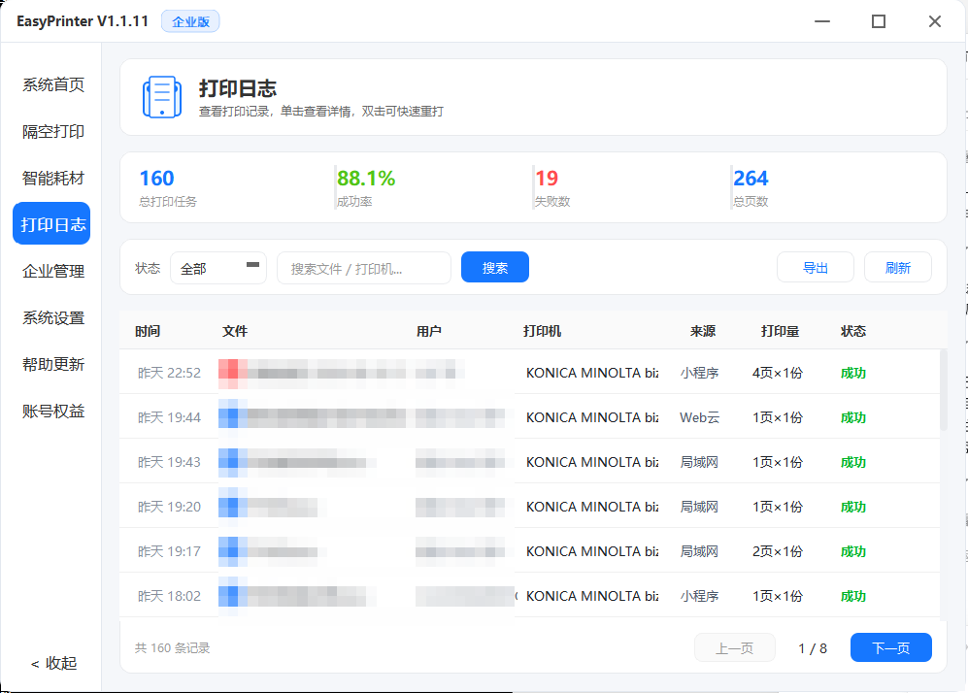This screenshot has width=968, height=693.
Task: Focus the 搜索文件 / 打印机 search field
Action: click(x=364, y=268)
